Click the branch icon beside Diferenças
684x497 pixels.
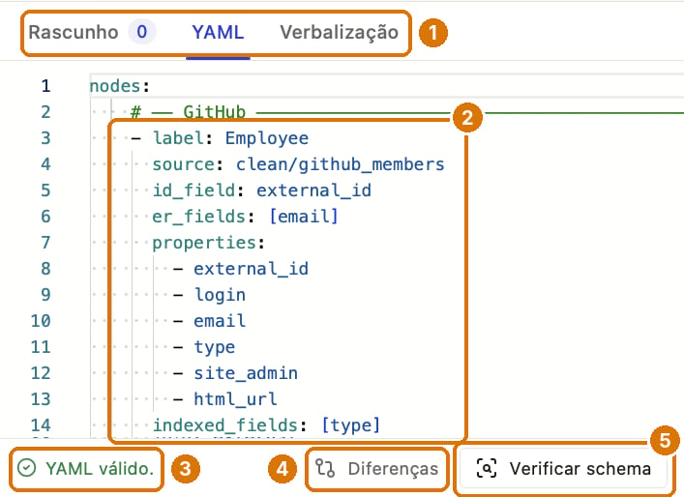(325, 469)
